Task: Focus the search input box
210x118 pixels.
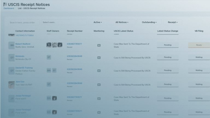Action: (23, 22)
